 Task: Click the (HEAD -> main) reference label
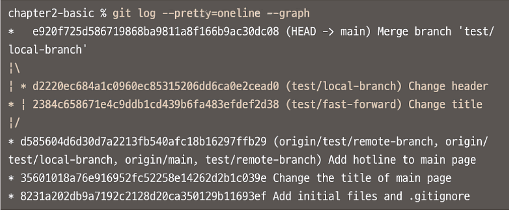[328, 32]
